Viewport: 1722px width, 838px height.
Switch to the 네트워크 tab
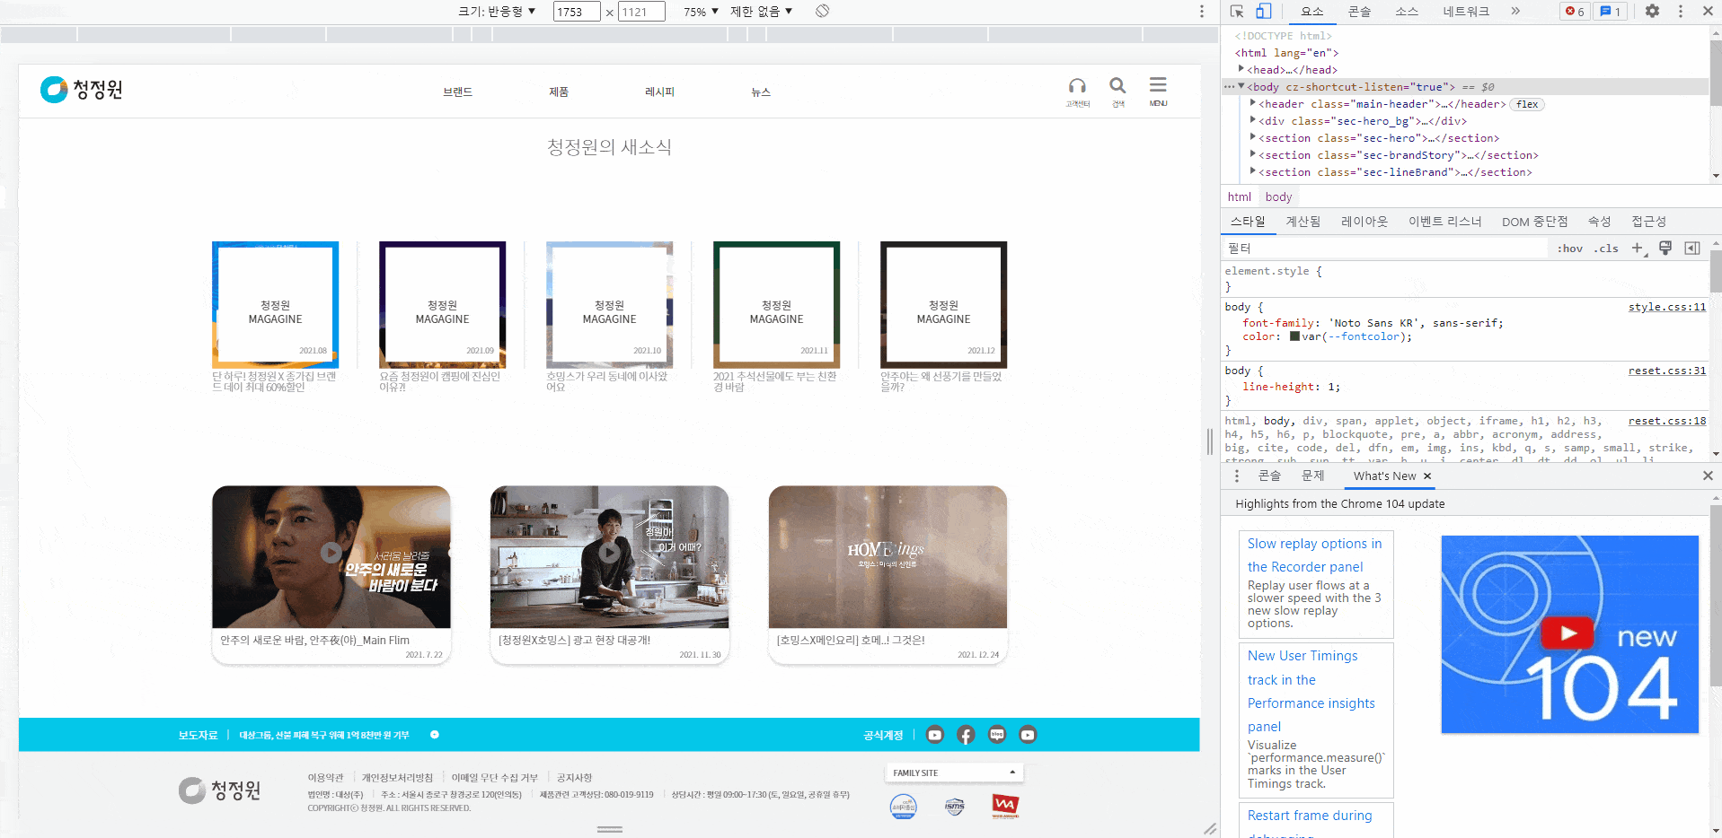point(1466,11)
